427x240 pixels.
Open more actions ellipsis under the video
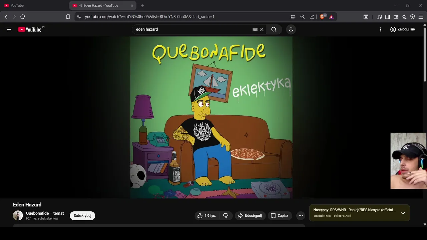click(301, 216)
